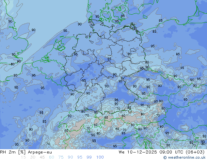Screen dimensions: 207x160
Task: Select the 15 value in the colour legend
Action: [23, 157]
